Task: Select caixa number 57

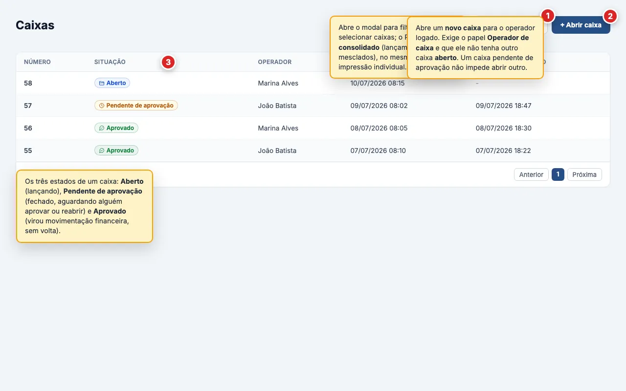Action: 28,106
